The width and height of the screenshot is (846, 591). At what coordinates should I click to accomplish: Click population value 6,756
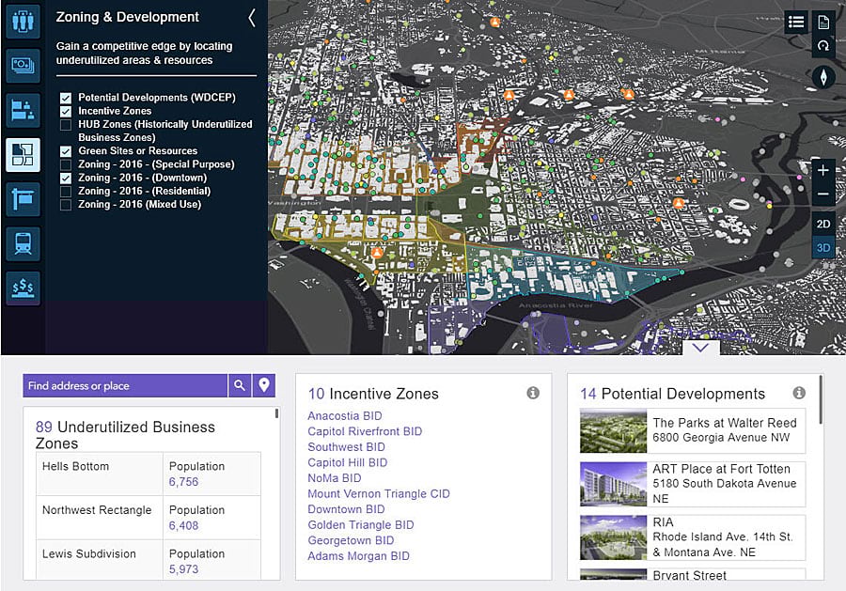click(x=183, y=482)
